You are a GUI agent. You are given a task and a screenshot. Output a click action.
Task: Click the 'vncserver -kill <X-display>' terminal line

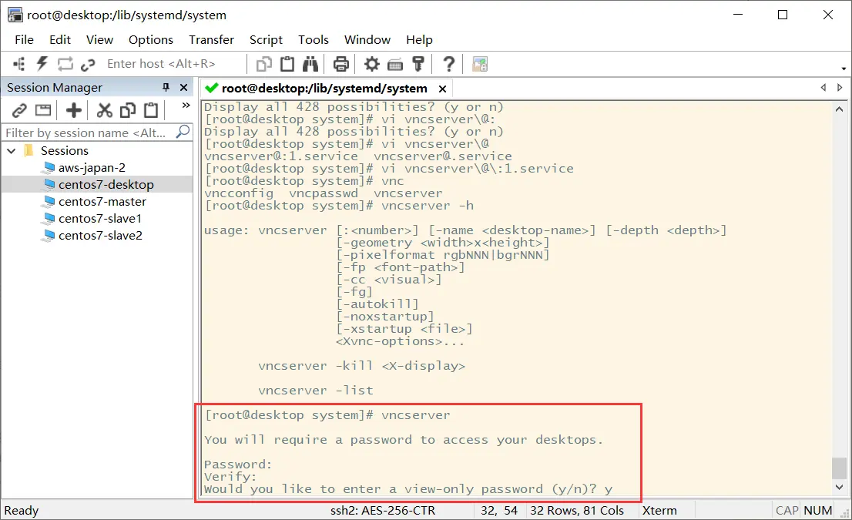point(362,366)
